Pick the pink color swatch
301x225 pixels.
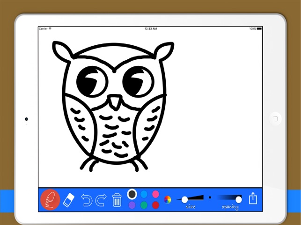155,194
